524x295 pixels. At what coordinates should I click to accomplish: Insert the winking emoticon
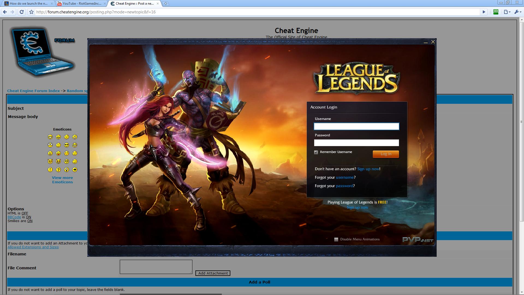pyautogui.click(x=75, y=161)
